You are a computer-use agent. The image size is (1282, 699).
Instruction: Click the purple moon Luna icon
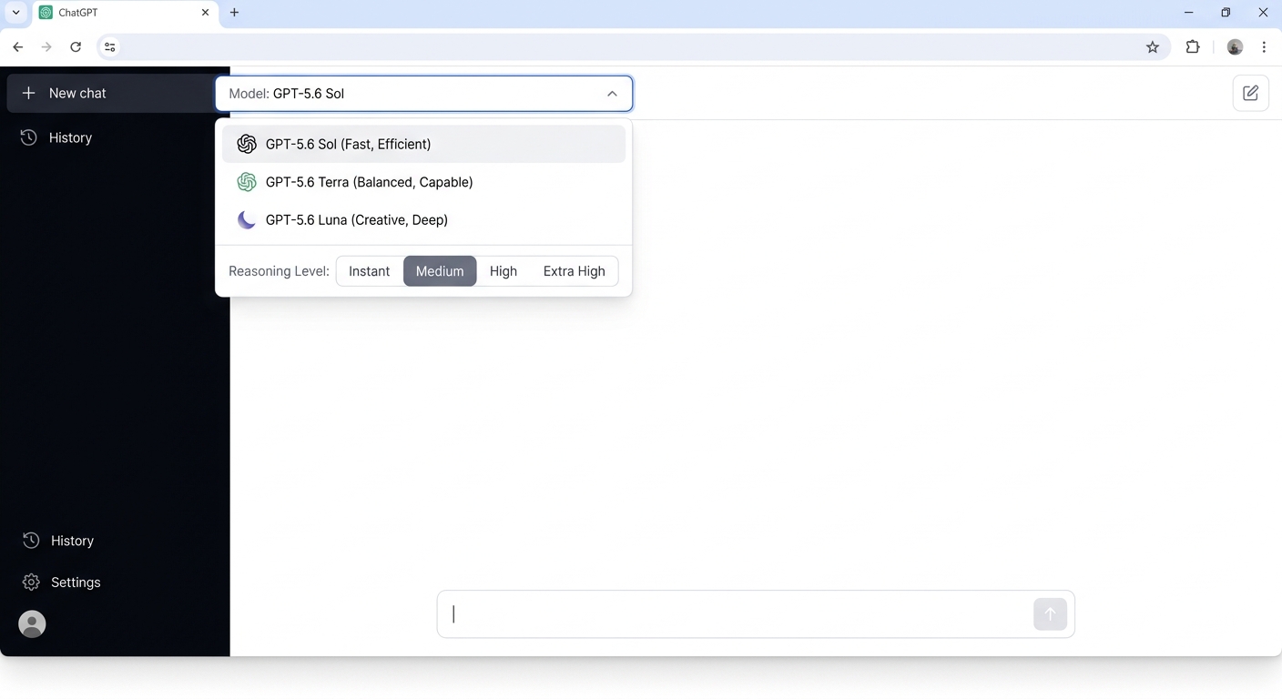(247, 219)
